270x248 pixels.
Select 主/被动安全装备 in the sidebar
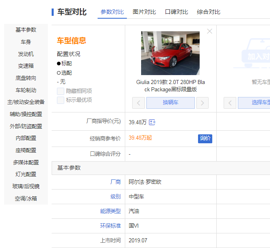[x=26, y=102]
